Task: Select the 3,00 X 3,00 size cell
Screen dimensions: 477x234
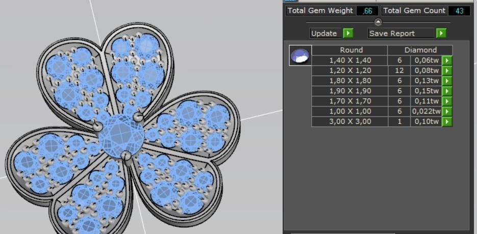Action: (350, 122)
